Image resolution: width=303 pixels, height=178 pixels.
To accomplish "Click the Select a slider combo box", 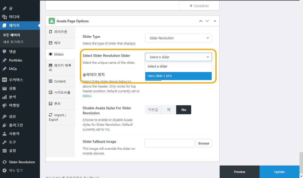I will pos(178,57).
